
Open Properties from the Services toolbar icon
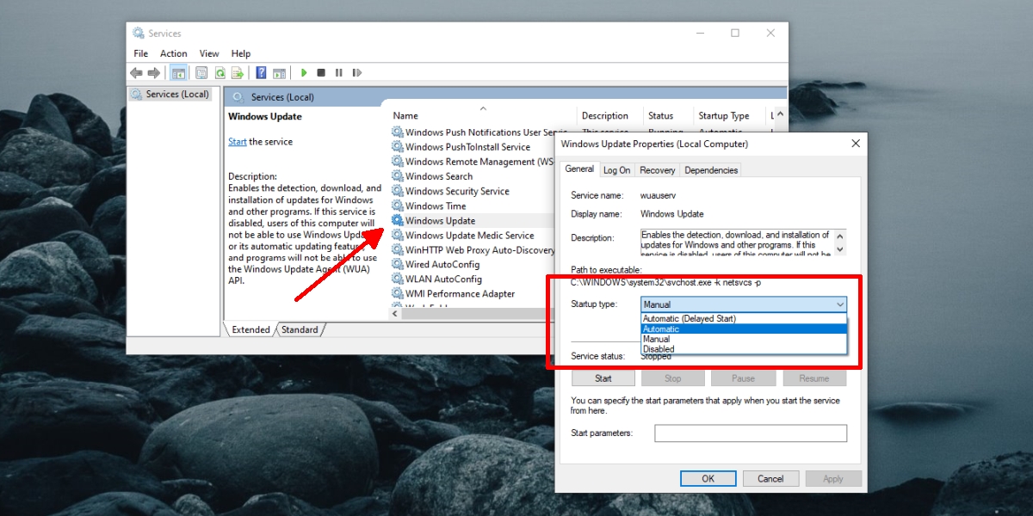click(x=201, y=73)
